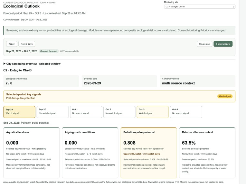Switch to 7-day window view
This screenshot has height=184, width=246.
(x=223, y=44)
